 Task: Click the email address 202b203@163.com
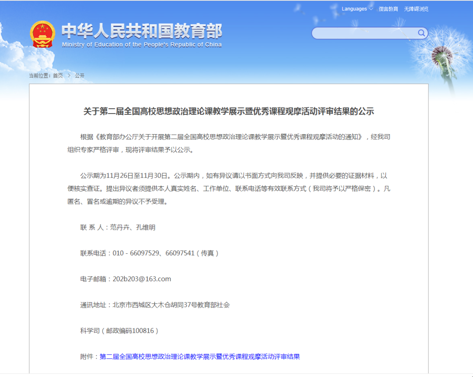click(142, 279)
